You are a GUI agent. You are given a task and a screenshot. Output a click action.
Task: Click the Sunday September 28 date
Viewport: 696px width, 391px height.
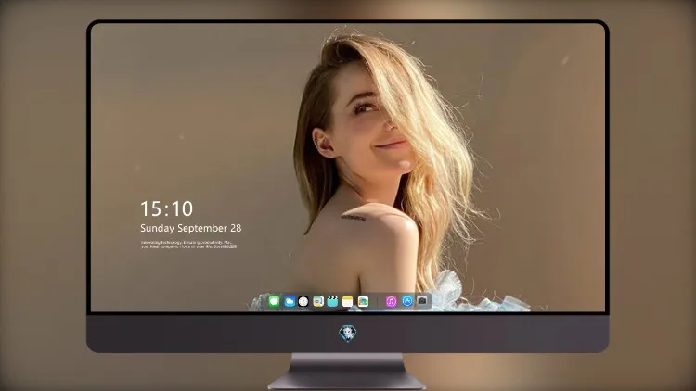[191, 228]
